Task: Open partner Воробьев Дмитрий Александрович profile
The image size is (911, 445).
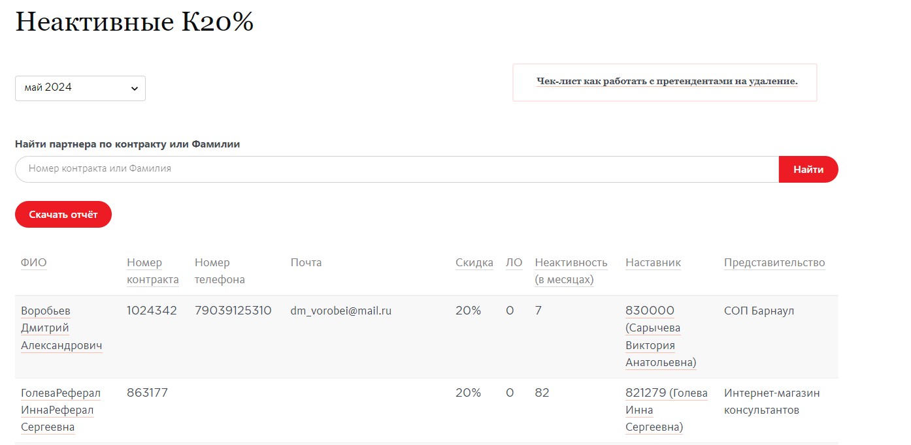Action: pos(61,328)
